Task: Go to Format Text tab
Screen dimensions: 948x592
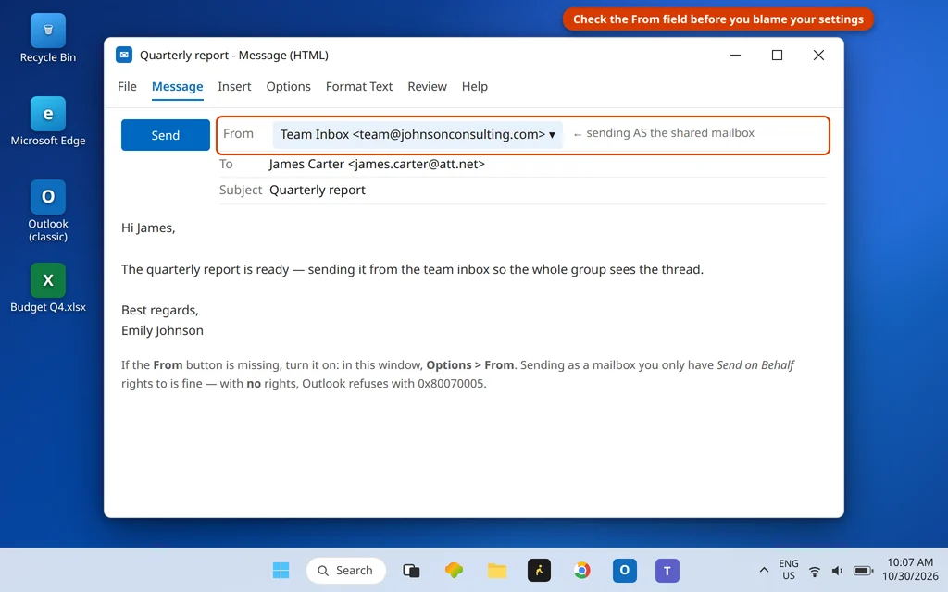Action: 359,86
